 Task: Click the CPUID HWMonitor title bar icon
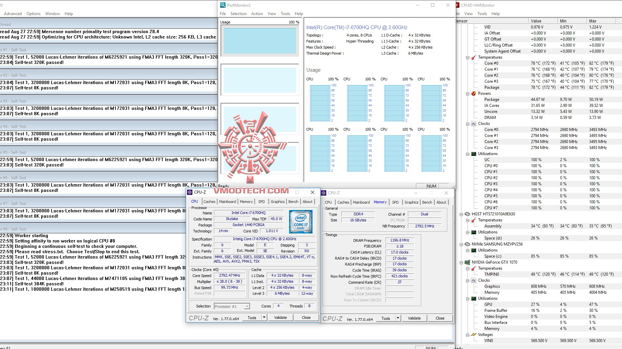[x=457, y=5]
